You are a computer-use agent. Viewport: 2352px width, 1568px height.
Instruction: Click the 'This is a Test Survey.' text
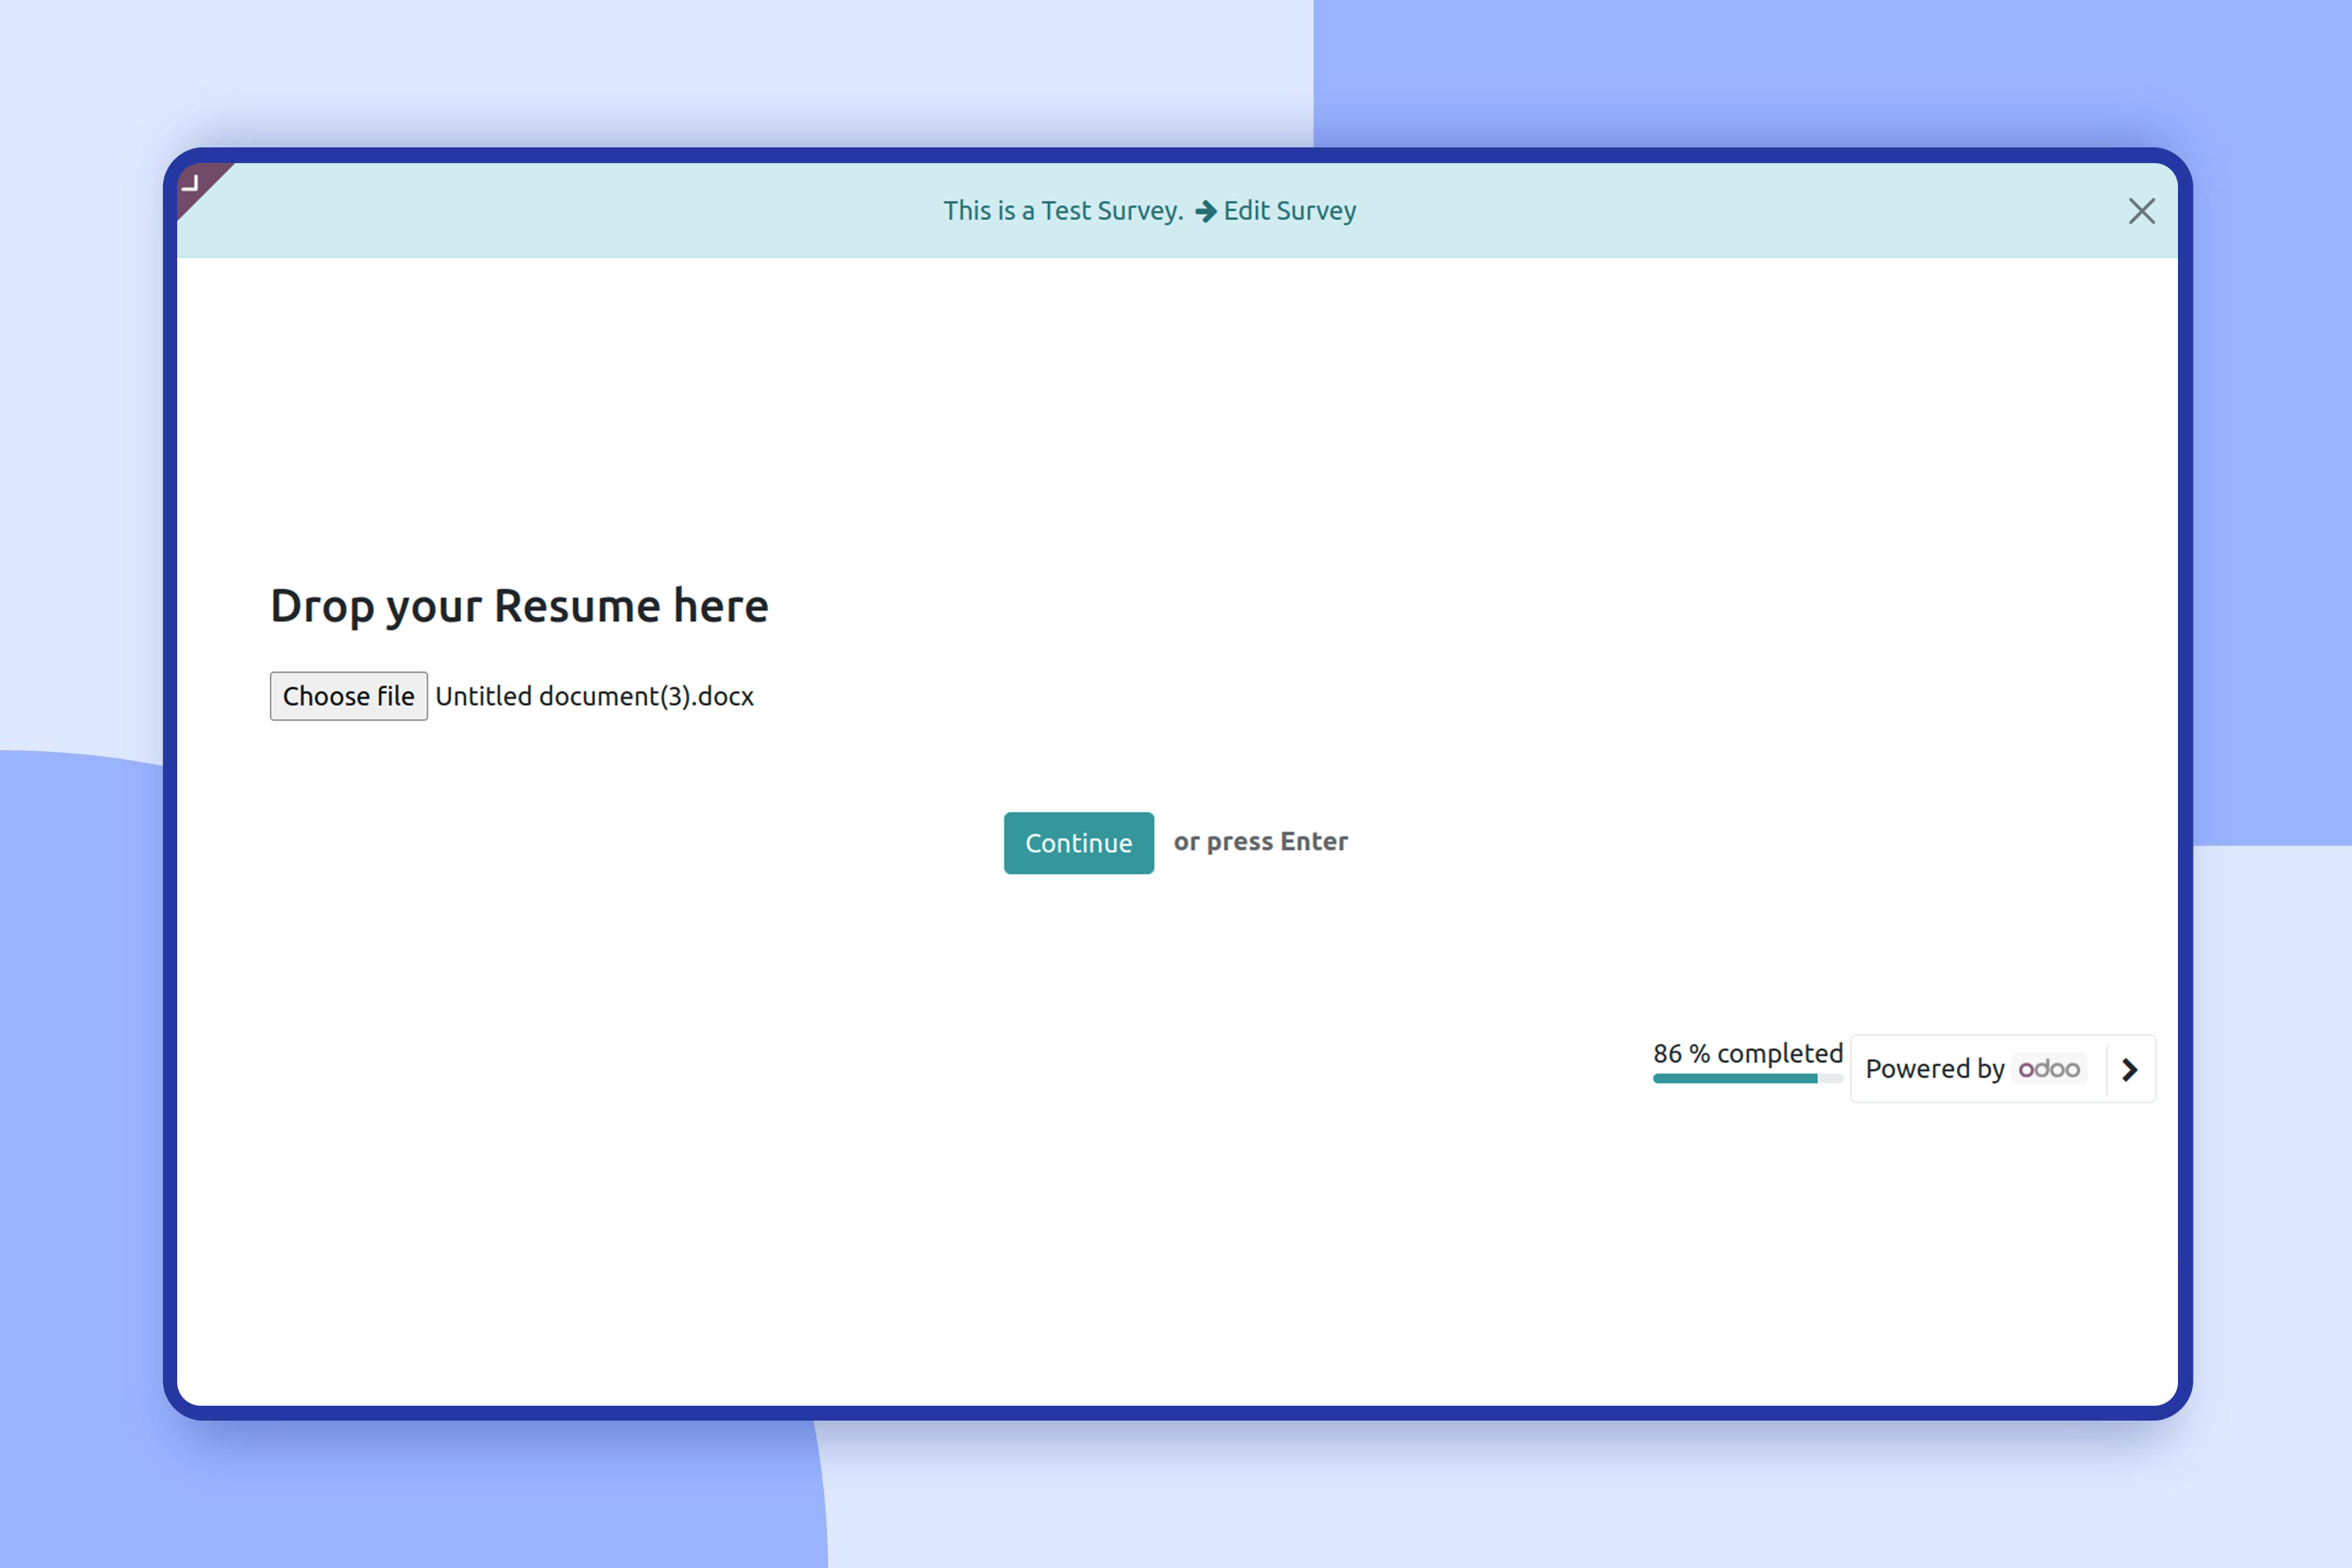click(1062, 211)
